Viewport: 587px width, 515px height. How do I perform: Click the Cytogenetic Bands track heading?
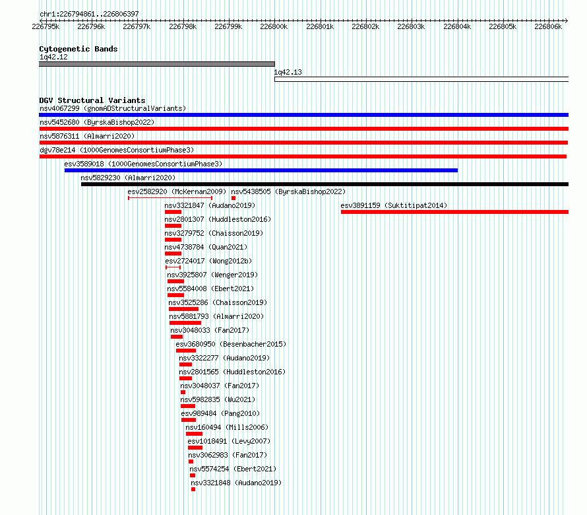point(78,49)
